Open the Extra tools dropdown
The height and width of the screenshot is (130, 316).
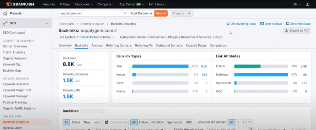[x=158, y=4]
